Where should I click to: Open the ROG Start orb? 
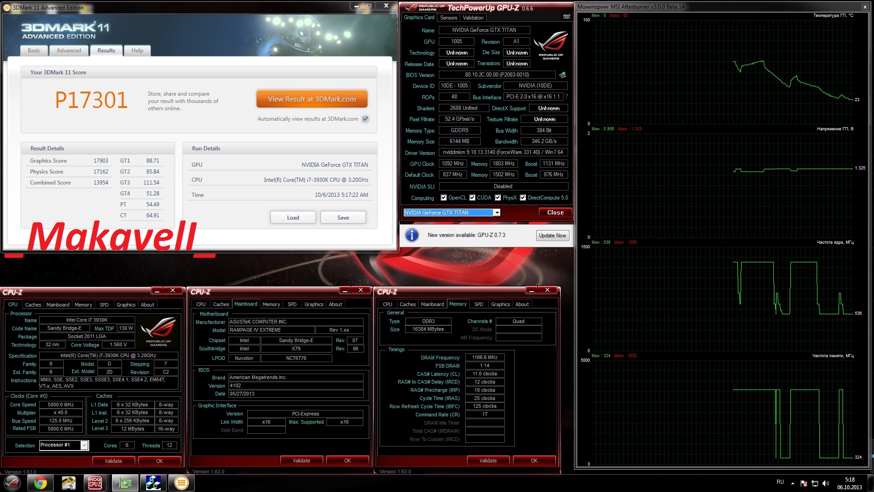pos(12,483)
